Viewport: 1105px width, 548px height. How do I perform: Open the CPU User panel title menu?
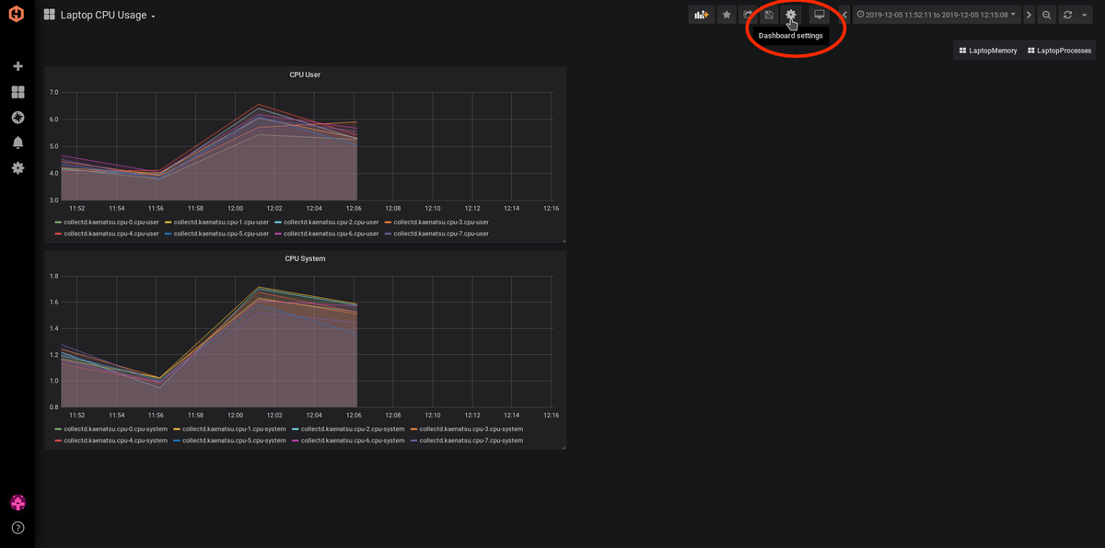point(305,74)
